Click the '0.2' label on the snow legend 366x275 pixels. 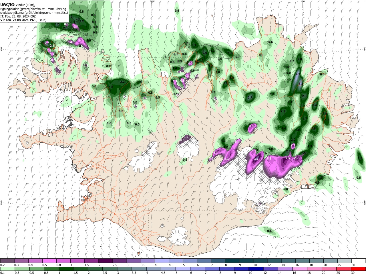point(2,265)
